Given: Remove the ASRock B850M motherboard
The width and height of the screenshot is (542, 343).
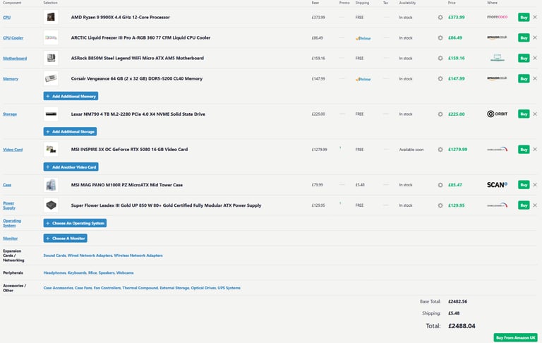Looking at the screenshot, I should 535,58.
